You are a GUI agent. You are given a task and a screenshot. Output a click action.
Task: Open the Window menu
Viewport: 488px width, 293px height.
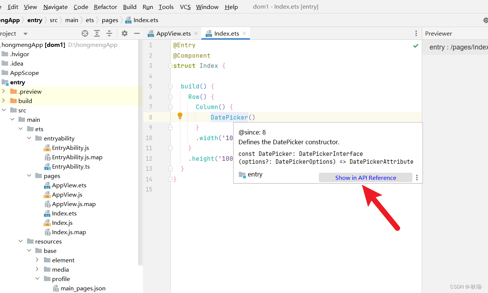point(207,7)
